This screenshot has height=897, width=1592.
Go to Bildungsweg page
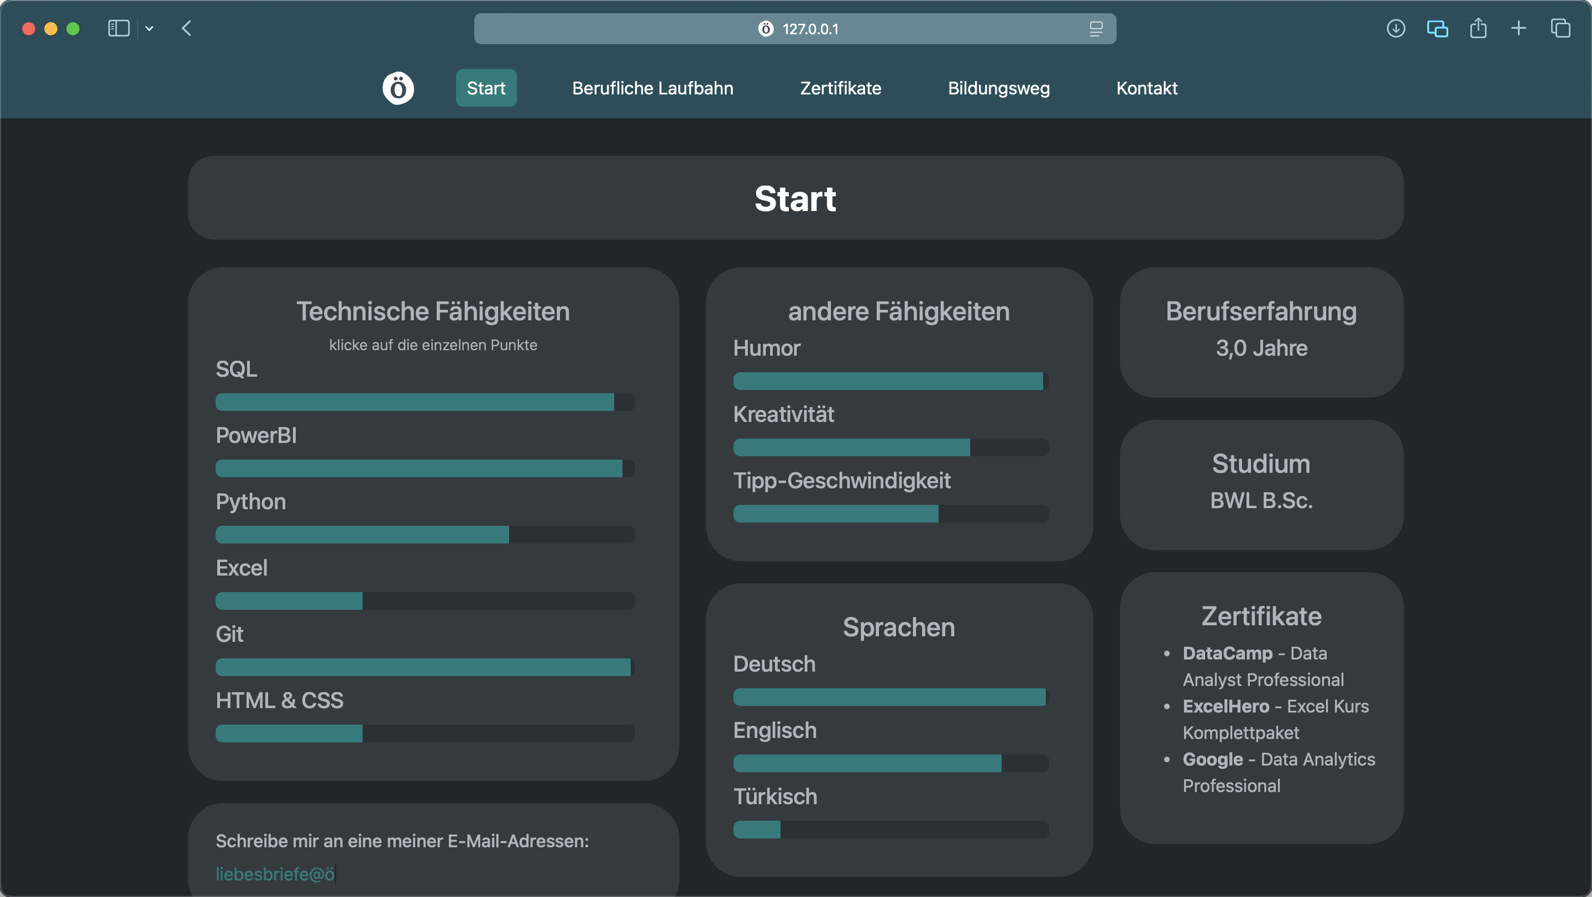click(999, 88)
